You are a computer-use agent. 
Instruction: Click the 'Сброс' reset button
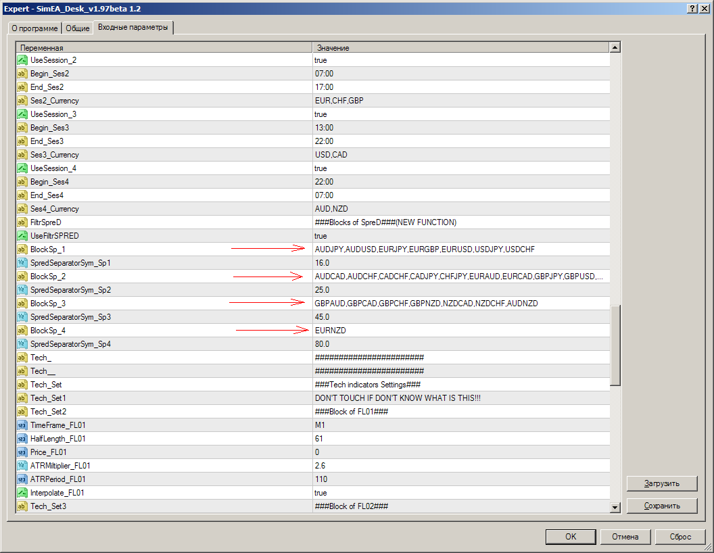[x=680, y=537]
